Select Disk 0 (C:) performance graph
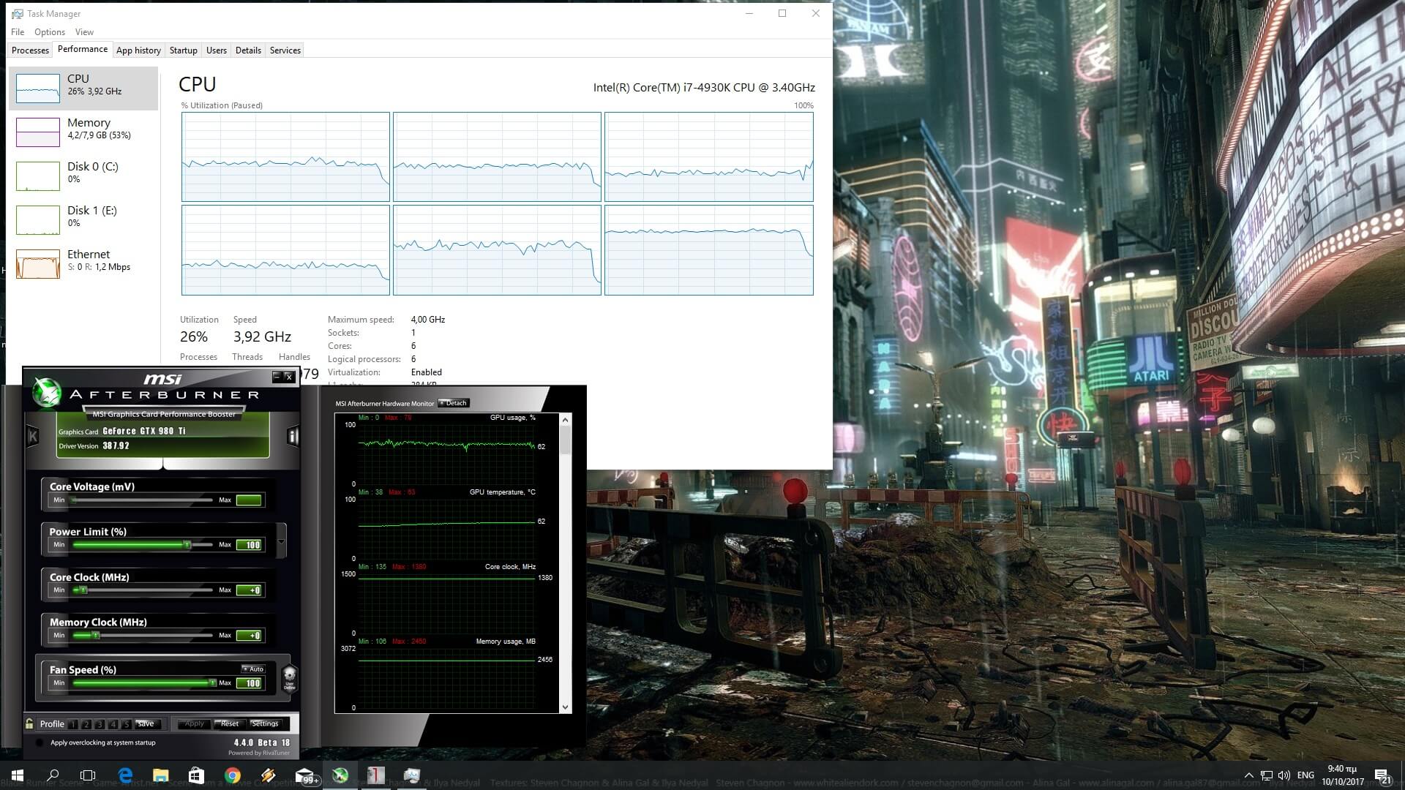1405x790 pixels. [38, 176]
